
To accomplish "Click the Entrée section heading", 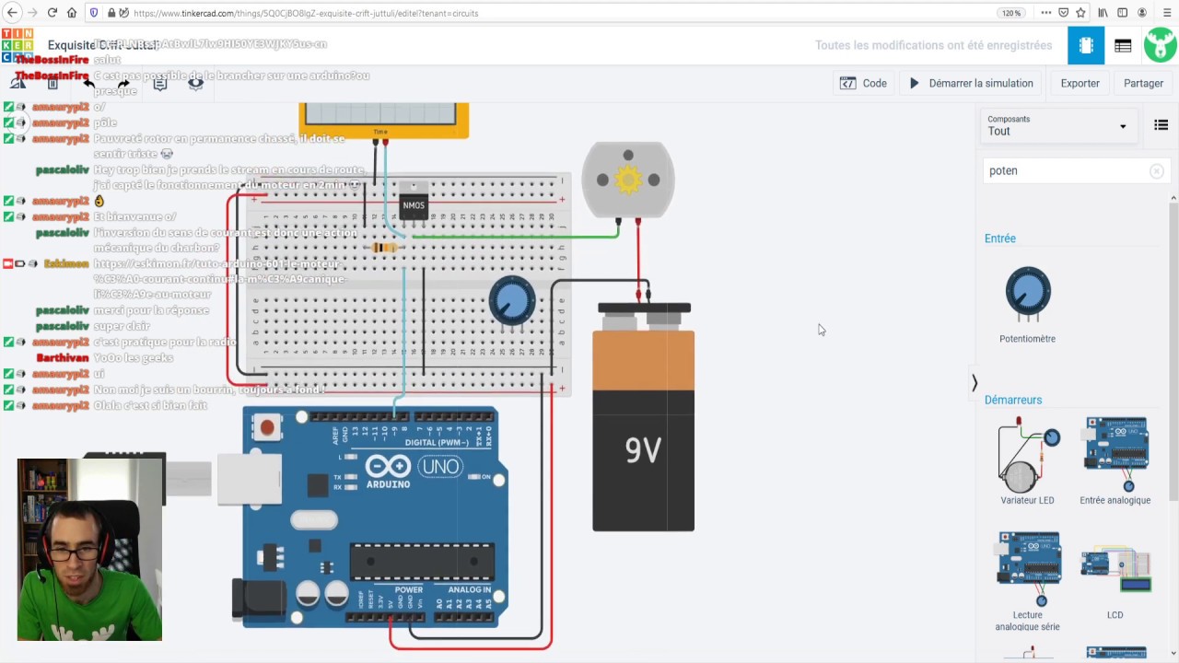I will [x=999, y=238].
